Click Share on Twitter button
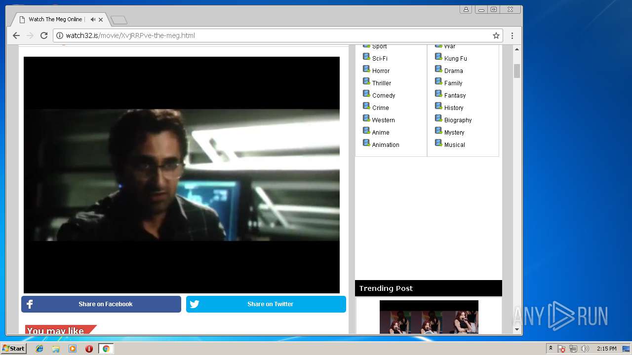Image resolution: width=632 pixels, height=355 pixels. coord(266,304)
